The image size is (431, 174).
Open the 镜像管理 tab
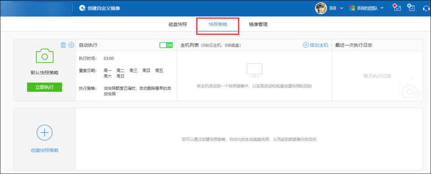[258, 25]
